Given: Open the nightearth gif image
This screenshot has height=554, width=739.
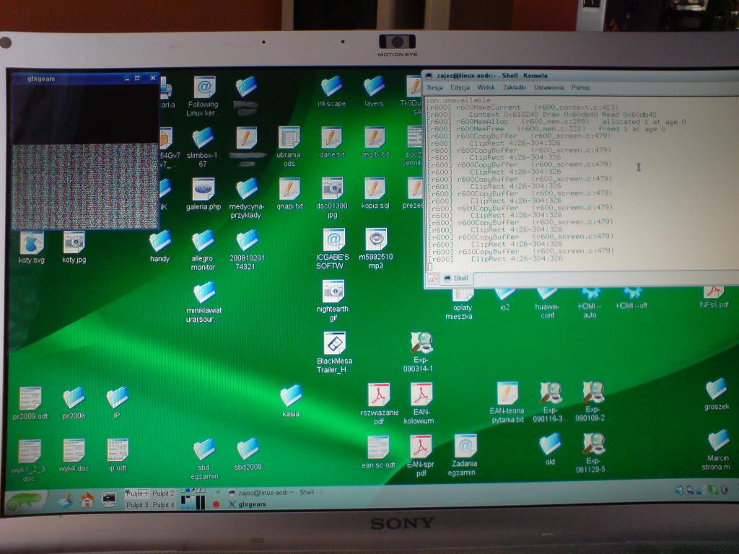Looking at the screenshot, I should pyautogui.click(x=333, y=292).
